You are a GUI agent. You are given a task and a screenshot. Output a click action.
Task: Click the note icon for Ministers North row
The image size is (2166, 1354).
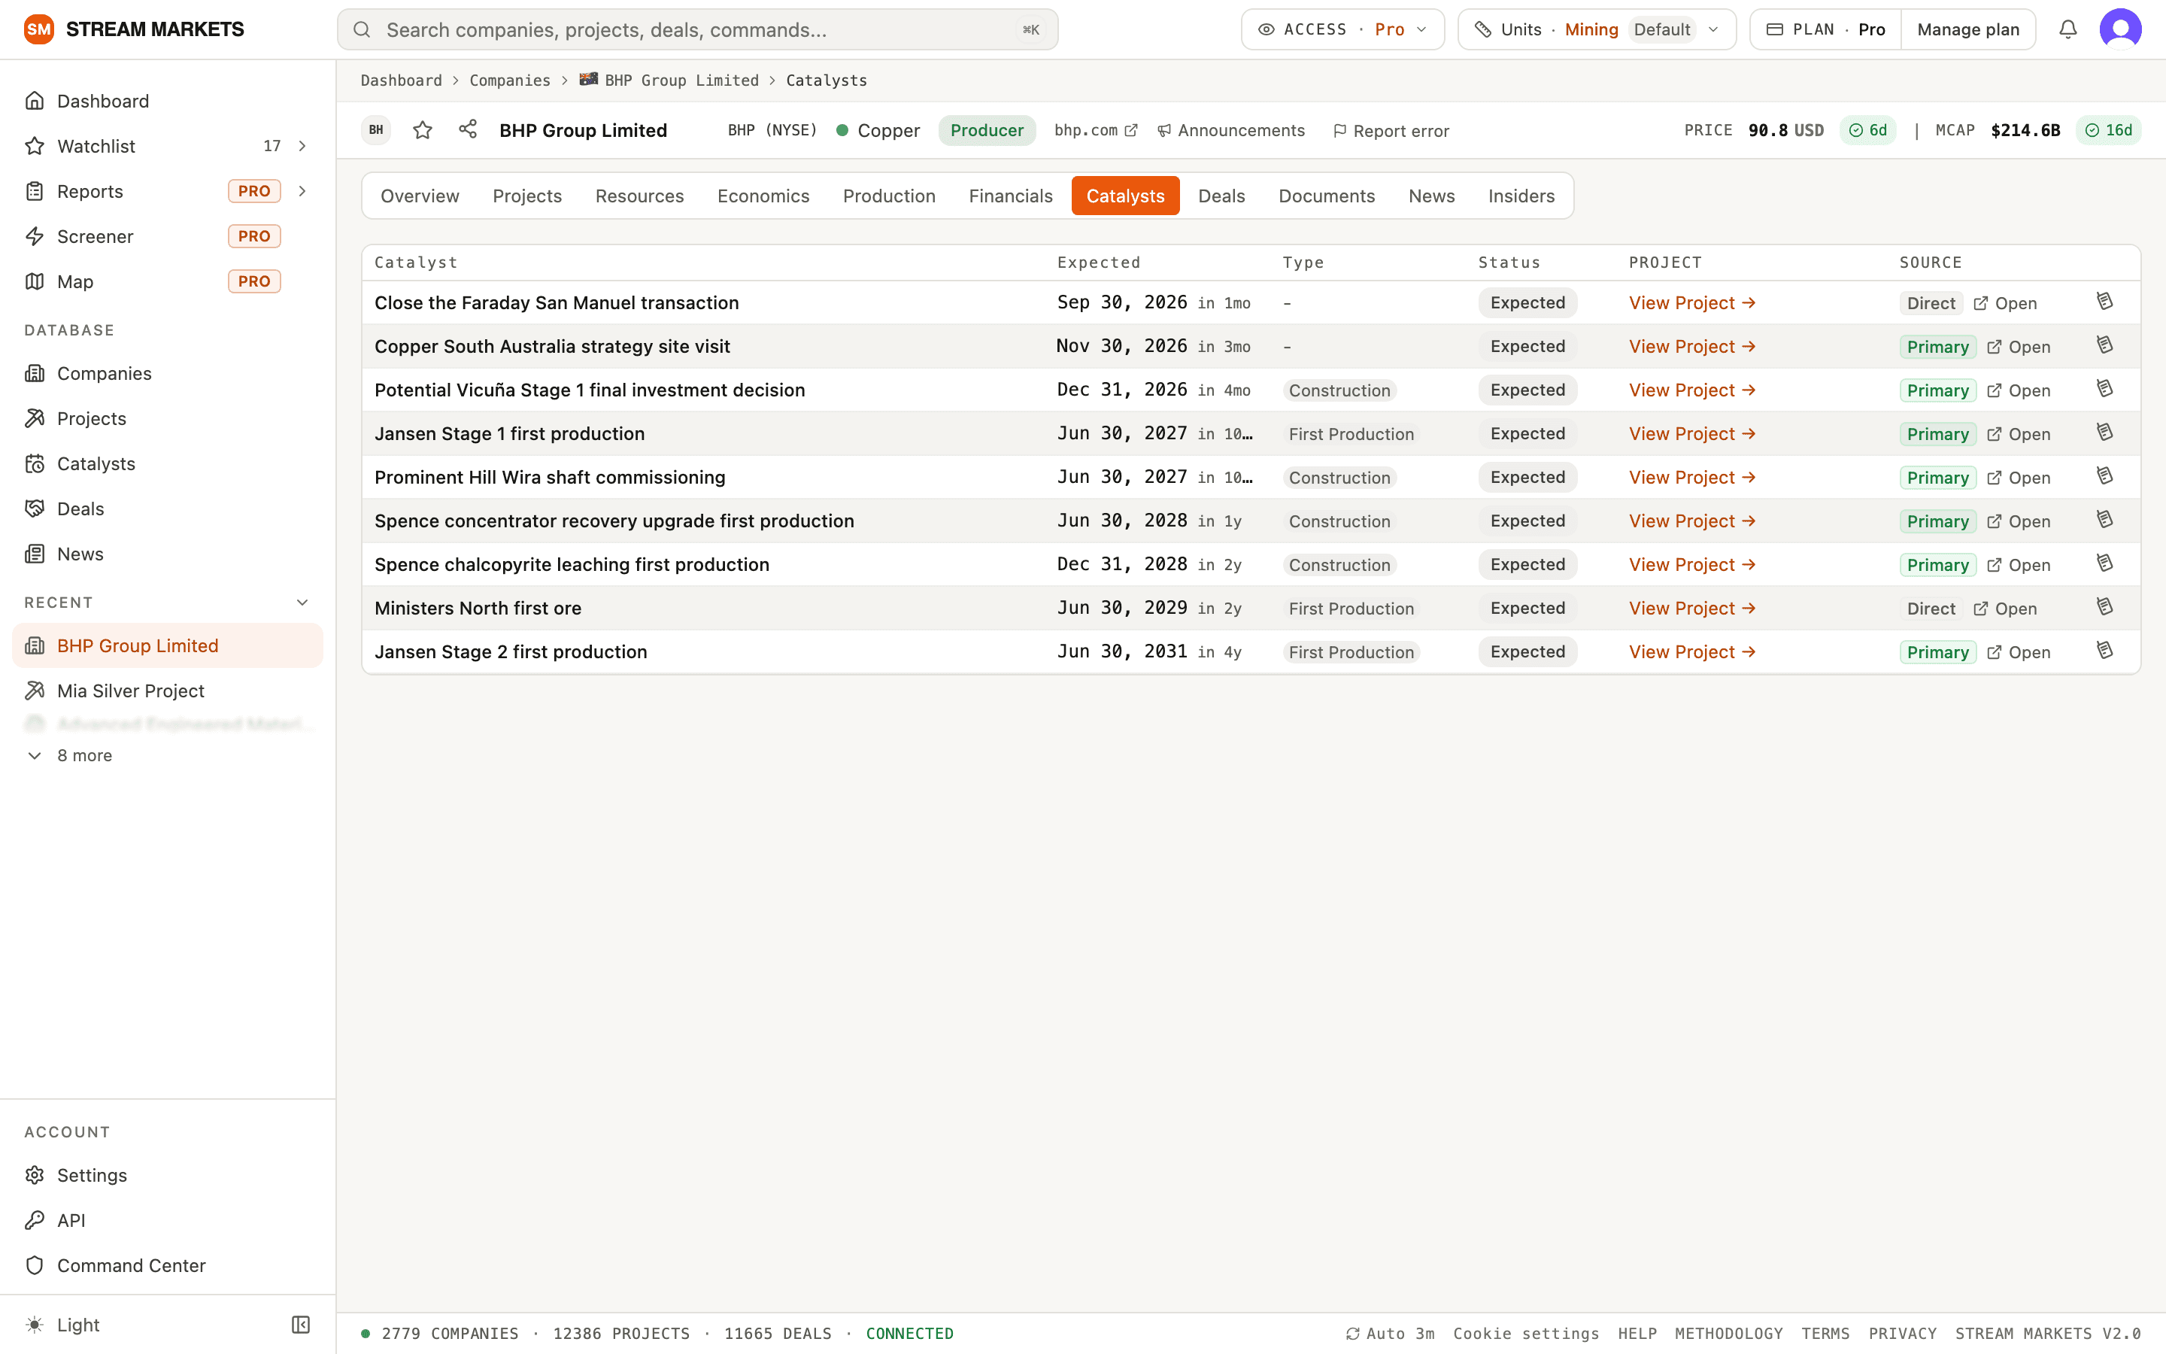(2104, 607)
